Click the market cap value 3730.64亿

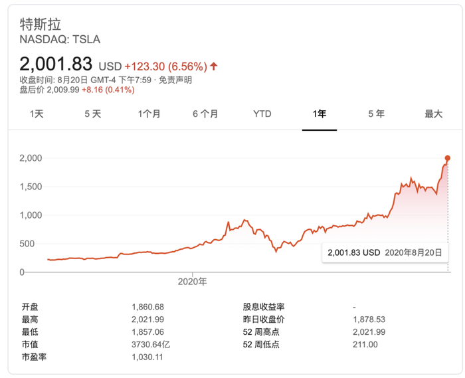coord(151,345)
